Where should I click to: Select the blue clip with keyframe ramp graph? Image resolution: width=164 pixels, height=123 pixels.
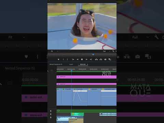(x=80, y=97)
